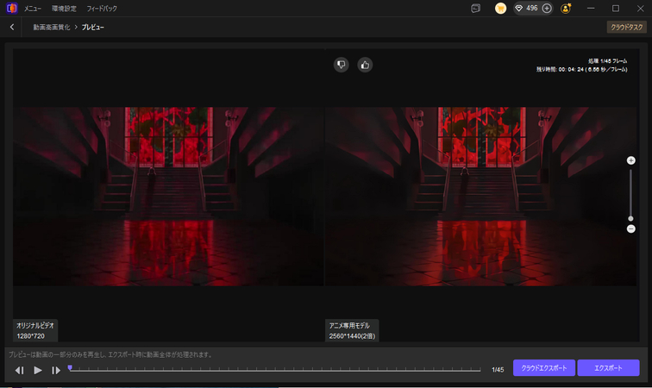Screen dimensions: 652x388
Task: Click the zoom slider handle
Action: tap(630, 218)
